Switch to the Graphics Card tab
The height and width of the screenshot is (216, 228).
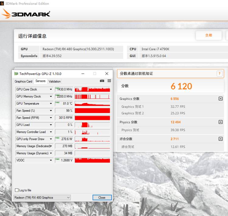pyautogui.click(x=23, y=81)
